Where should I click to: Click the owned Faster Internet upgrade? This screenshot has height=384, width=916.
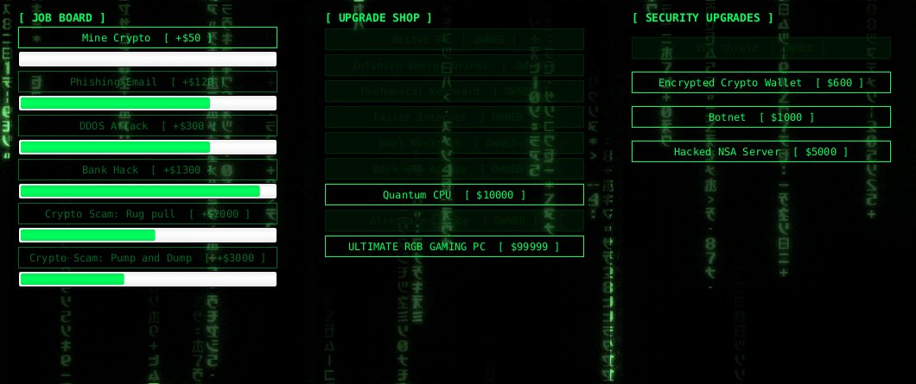click(x=455, y=116)
